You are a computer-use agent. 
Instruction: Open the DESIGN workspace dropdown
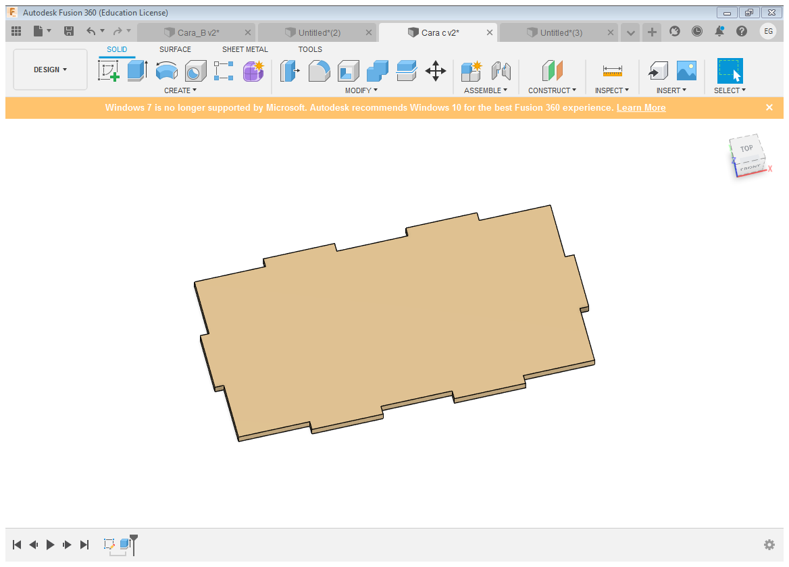point(50,70)
